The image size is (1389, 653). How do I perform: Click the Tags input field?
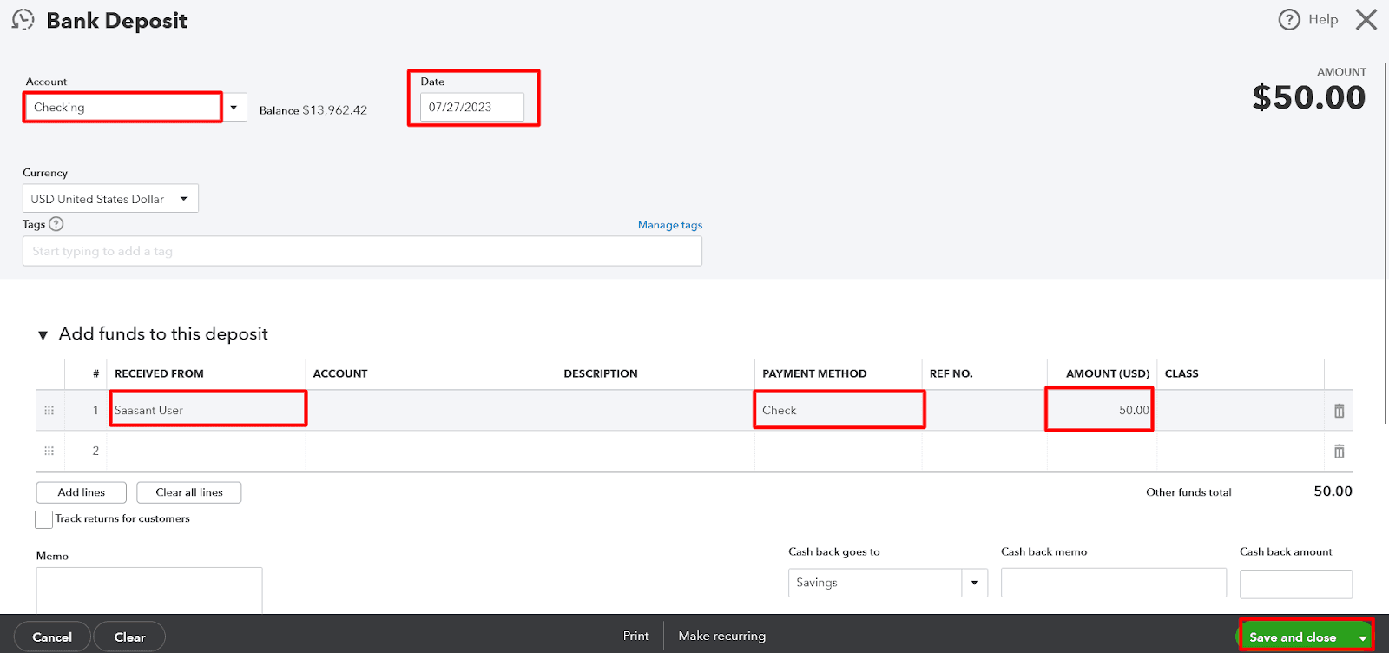click(x=362, y=251)
